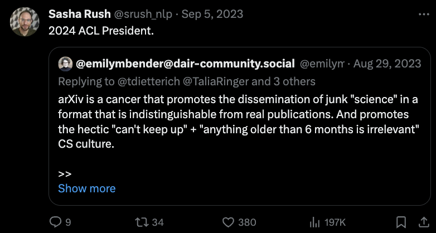Expand quoted tweet with Show more
The height and width of the screenshot is (233, 436).
click(86, 188)
